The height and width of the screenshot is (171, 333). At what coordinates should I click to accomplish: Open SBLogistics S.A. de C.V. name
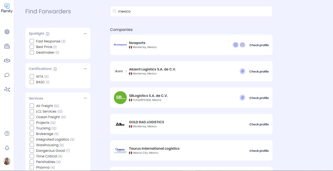[148, 96]
